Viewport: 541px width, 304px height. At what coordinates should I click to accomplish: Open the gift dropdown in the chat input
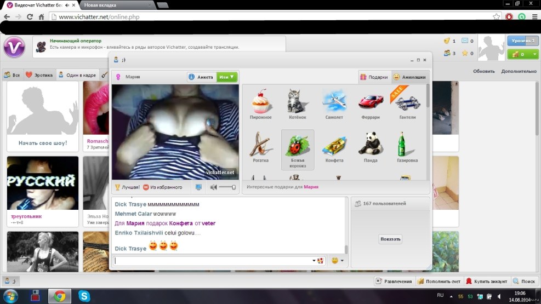[318, 261]
